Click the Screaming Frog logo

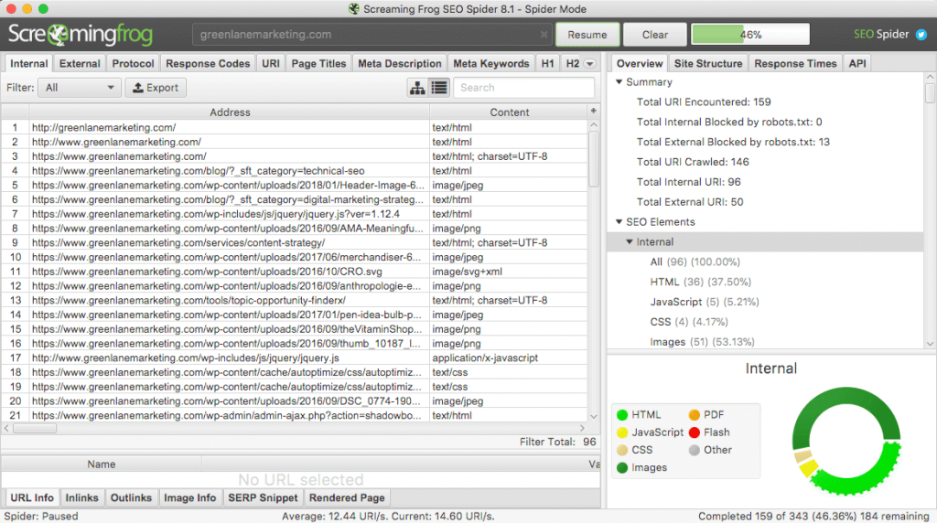point(81,35)
